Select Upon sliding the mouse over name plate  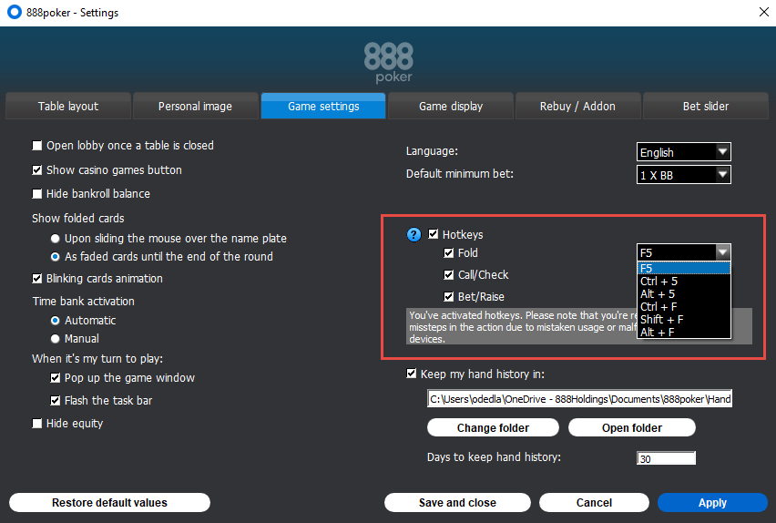[x=56, y=239]
